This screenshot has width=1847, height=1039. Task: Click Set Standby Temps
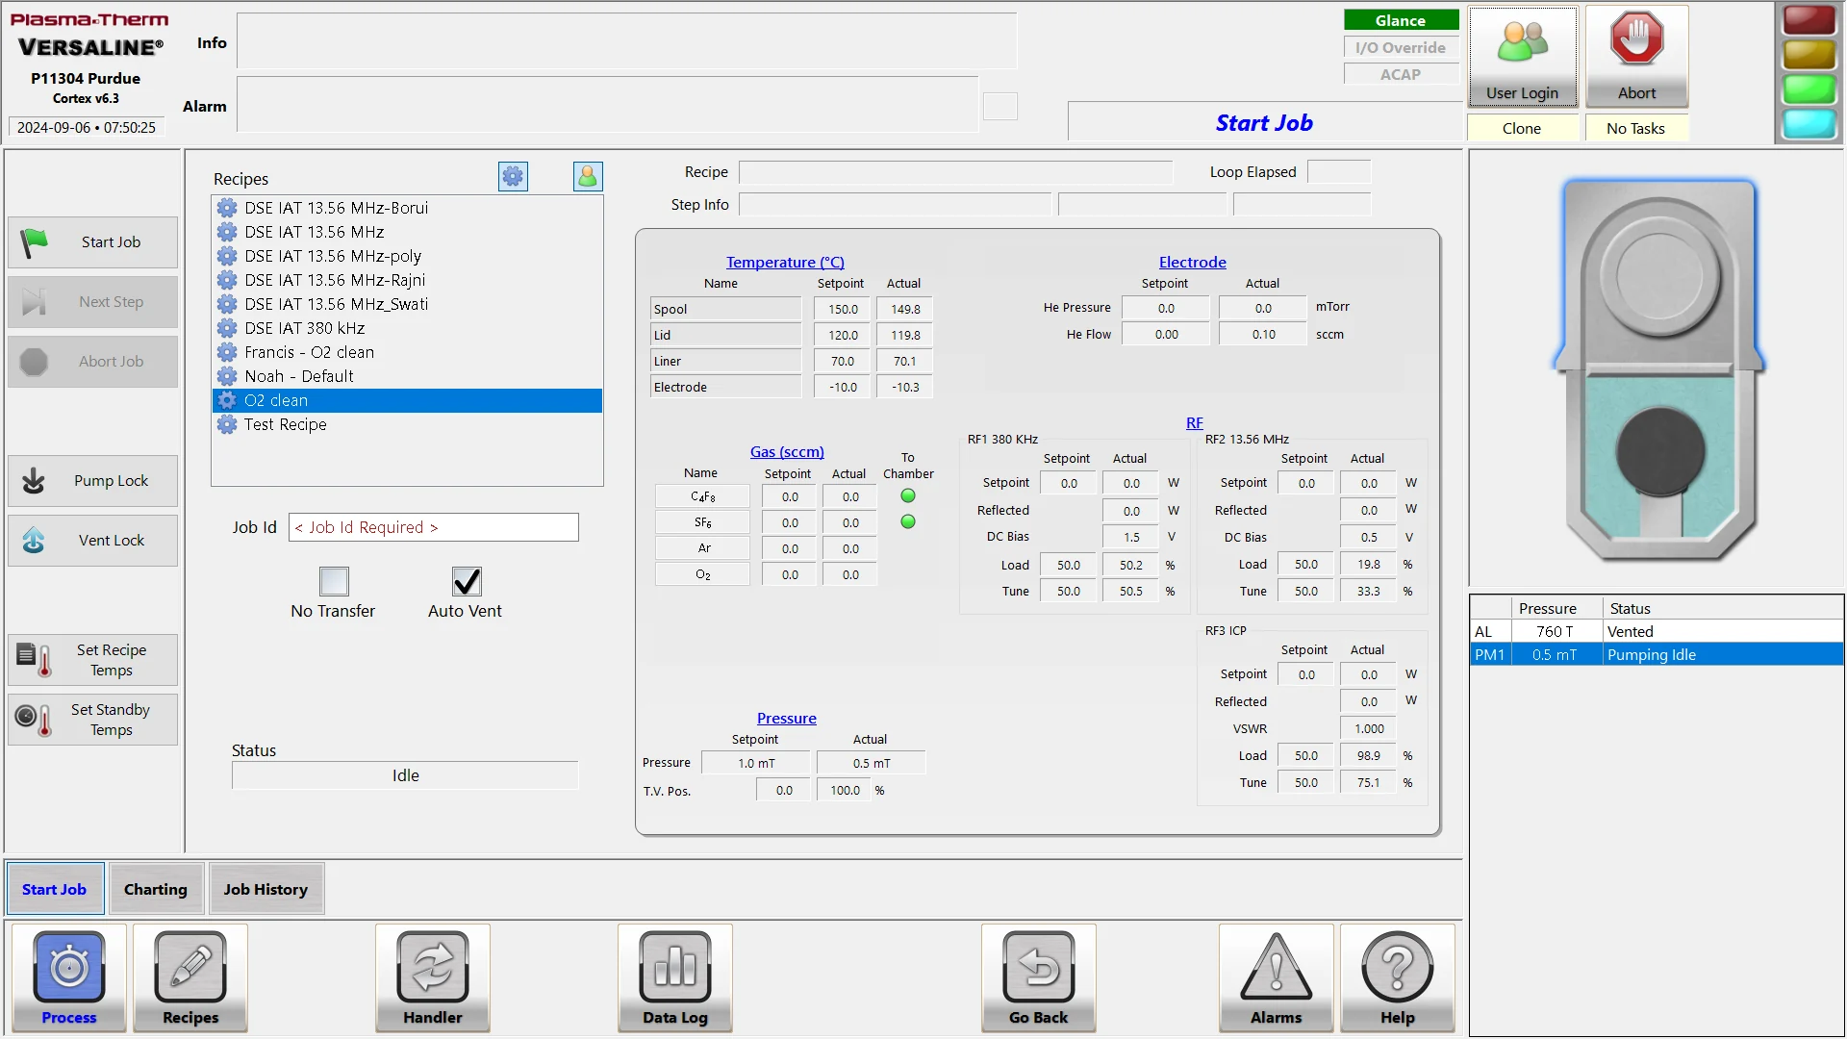coord(92,720)
